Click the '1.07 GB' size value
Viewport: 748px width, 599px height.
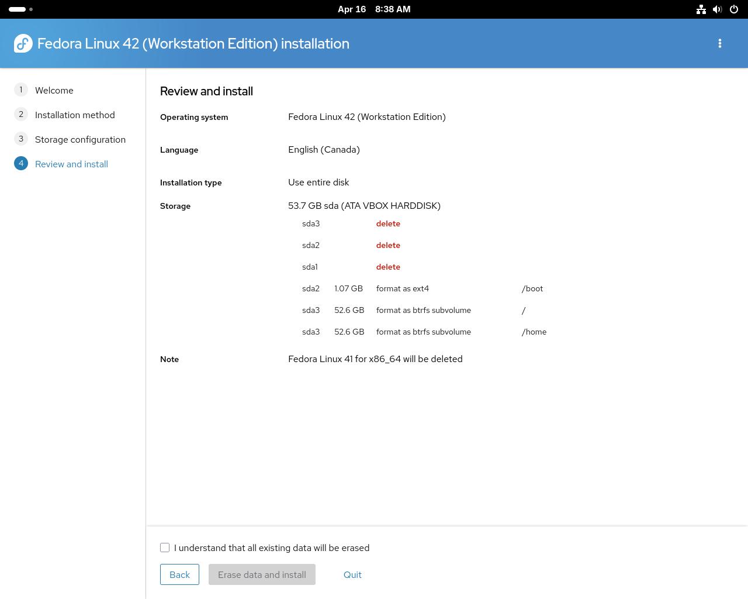348,288
